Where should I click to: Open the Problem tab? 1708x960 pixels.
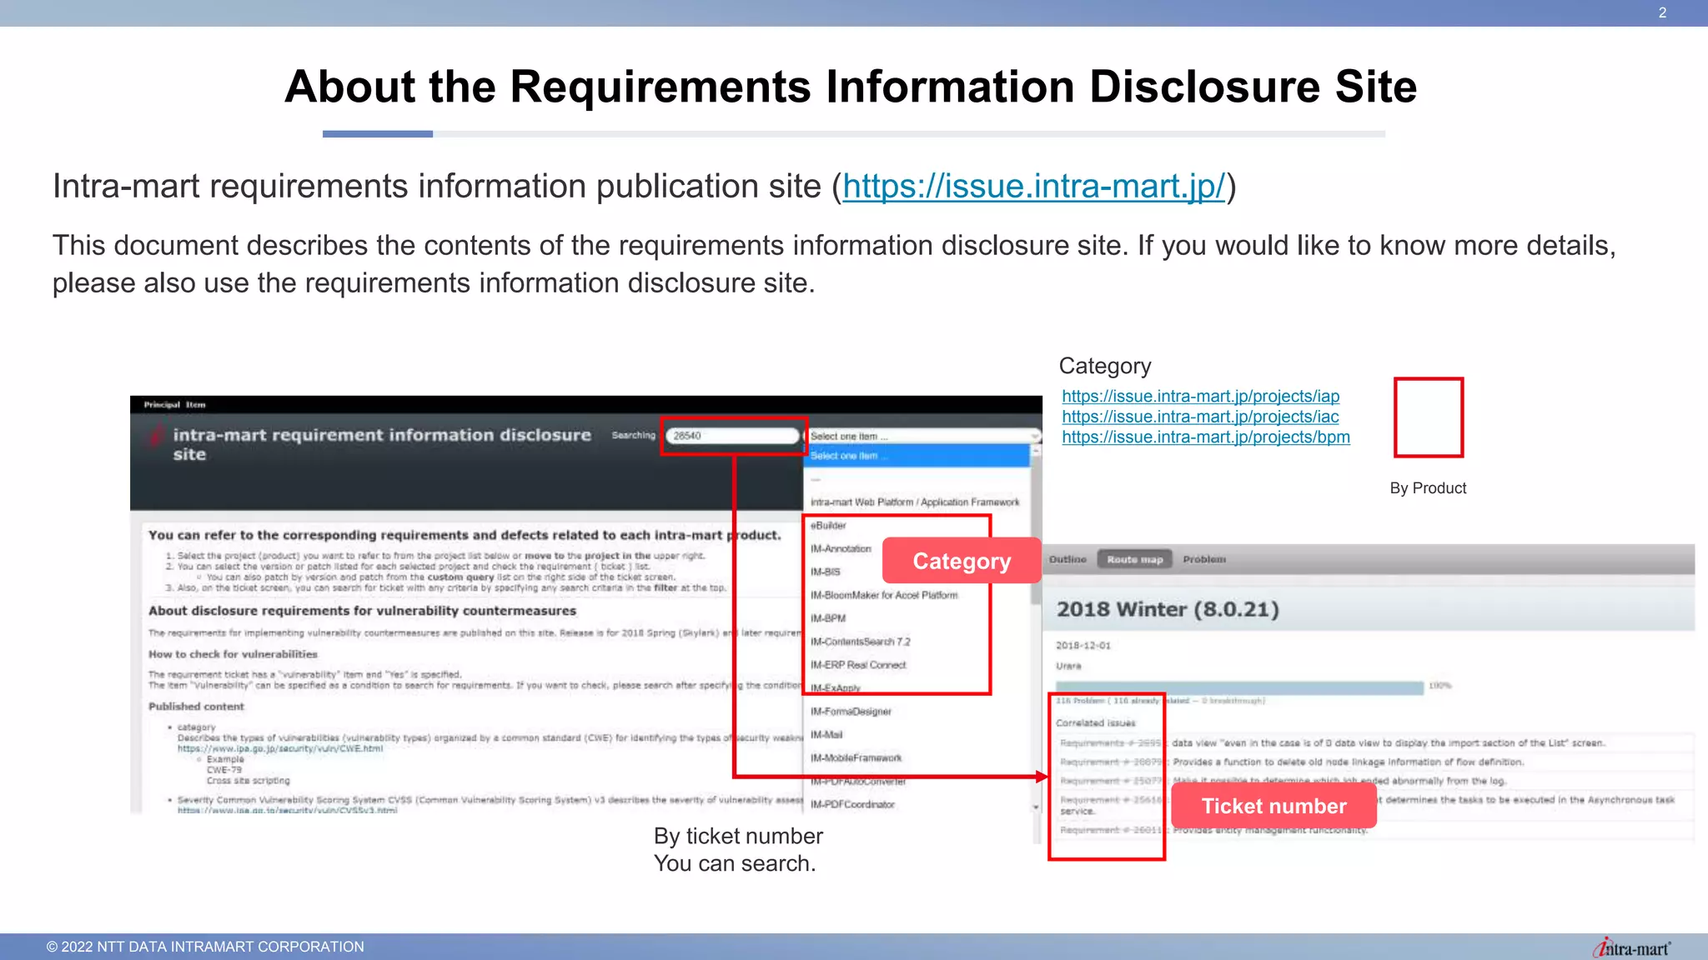point(1203,559)
